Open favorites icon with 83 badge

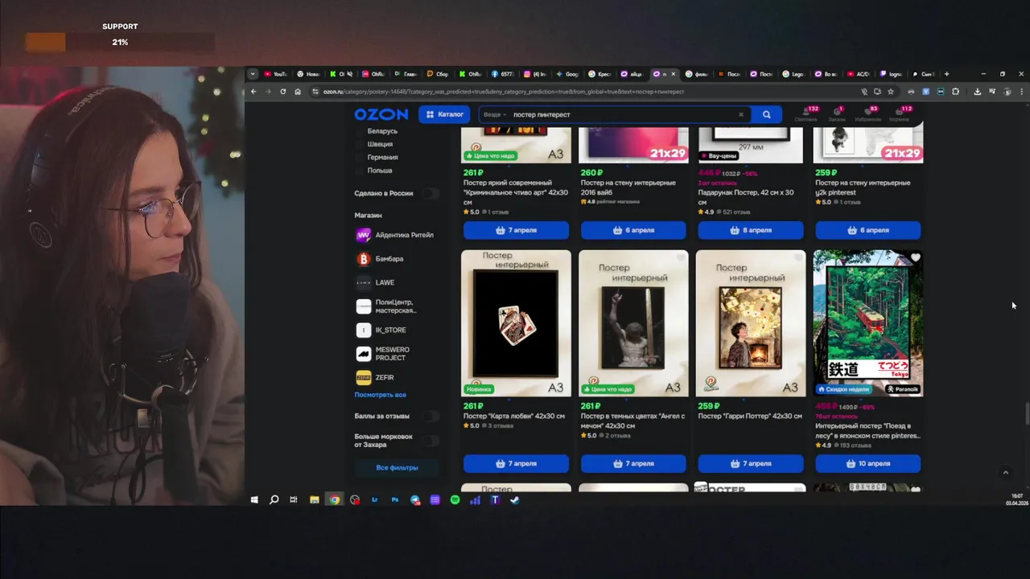[868, 114]
